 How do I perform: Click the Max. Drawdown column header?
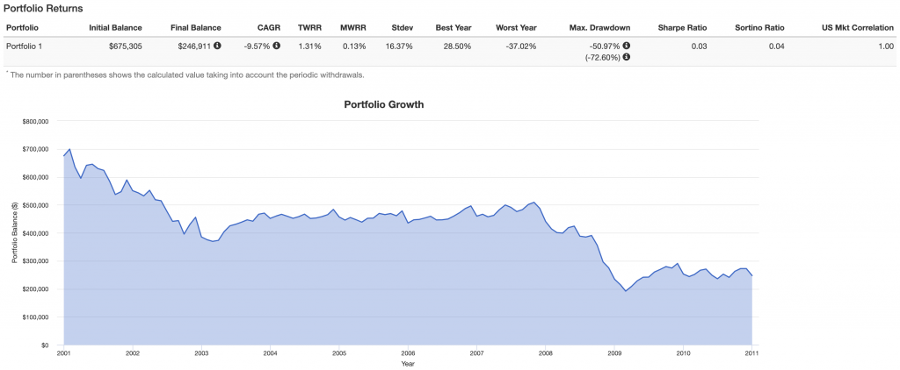coord(600,28)
